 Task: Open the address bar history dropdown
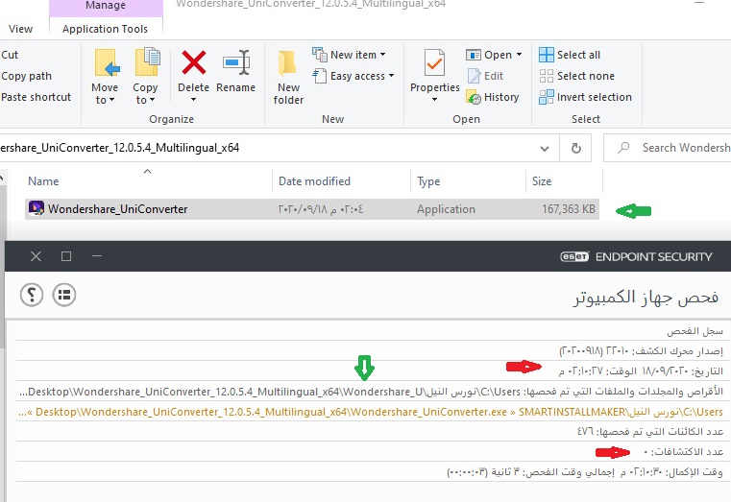pos(547,148)
